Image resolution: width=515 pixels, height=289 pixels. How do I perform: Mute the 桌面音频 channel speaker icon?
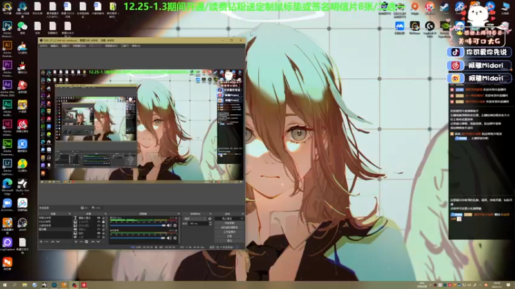pyautogui.click(x=169, y=238)
